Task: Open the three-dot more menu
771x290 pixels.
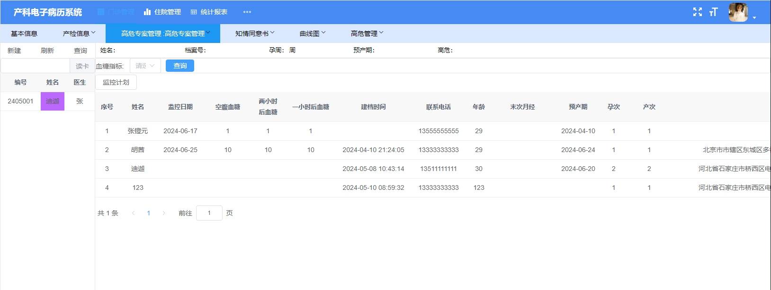Action: tap(247, 12)
